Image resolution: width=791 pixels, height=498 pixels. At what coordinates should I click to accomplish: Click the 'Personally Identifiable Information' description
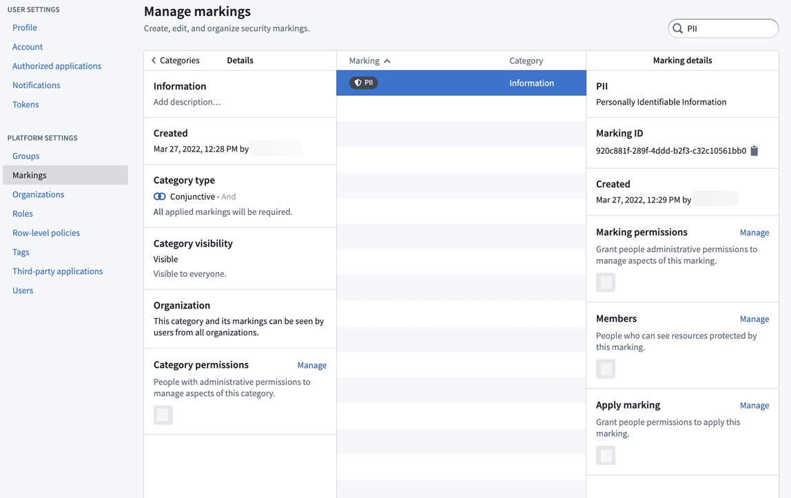point(661,103)
